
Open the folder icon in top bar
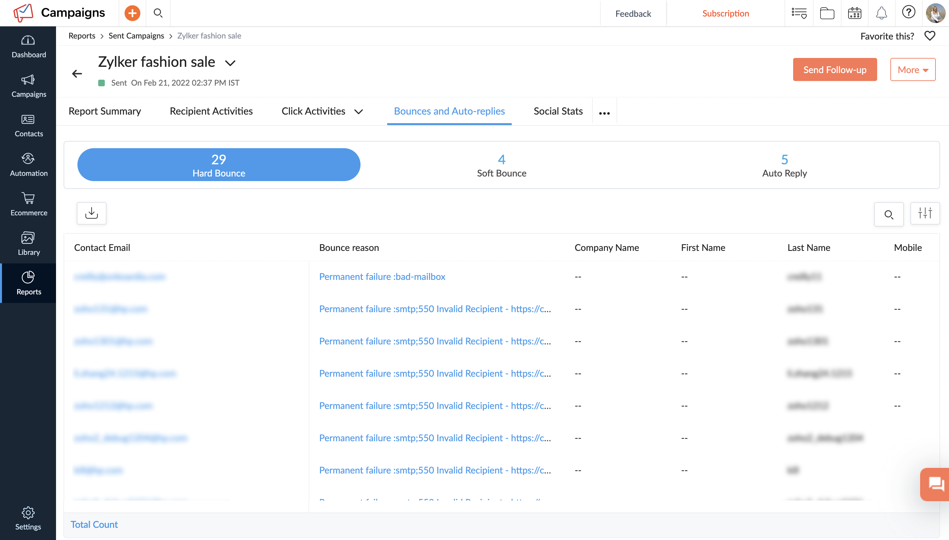pos(827,13)
